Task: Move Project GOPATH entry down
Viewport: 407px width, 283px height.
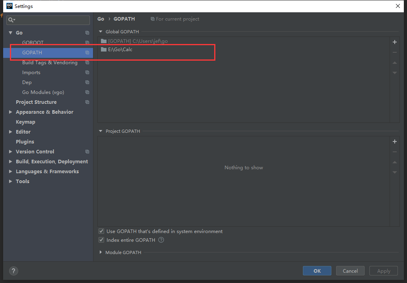Action: point(395,172)
